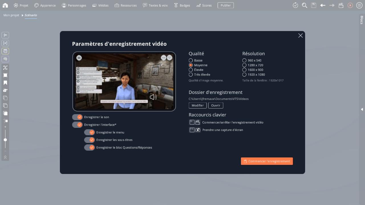Screen dimensions: 365x205
Task: Click the camera-shaped icon in left toolbar
Action: (5, 90)
